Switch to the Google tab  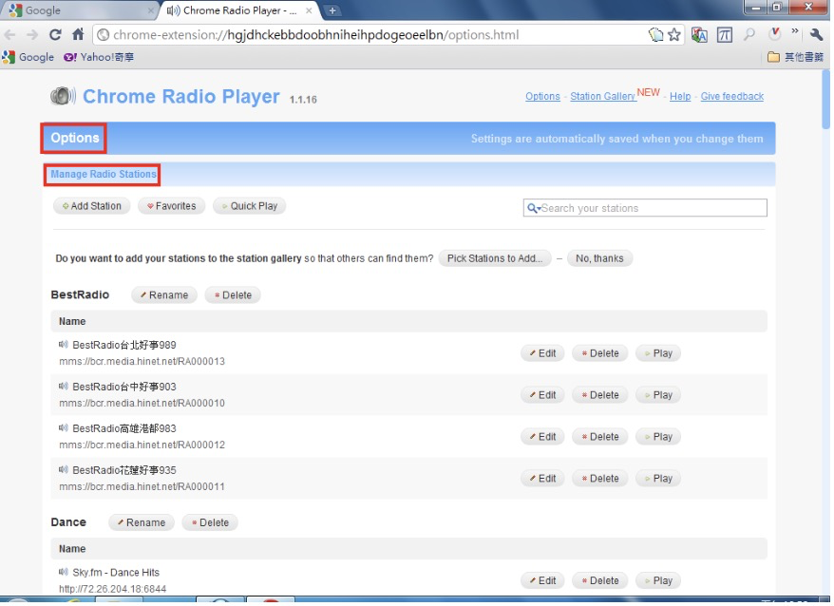[x=80, y=10]
